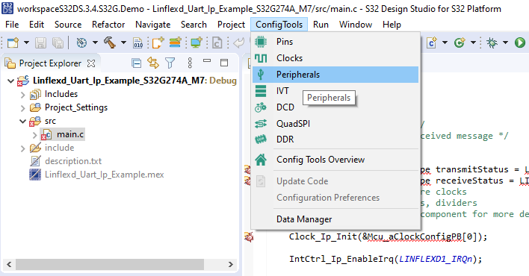Open the Run menu
Image resolution: width=529 pixels, height=276 pixels.
coord(321,25)
